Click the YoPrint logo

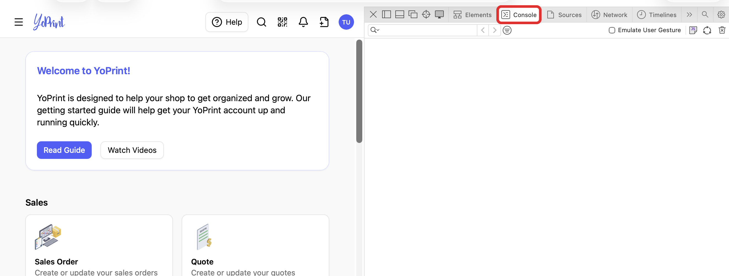(49, 22)
